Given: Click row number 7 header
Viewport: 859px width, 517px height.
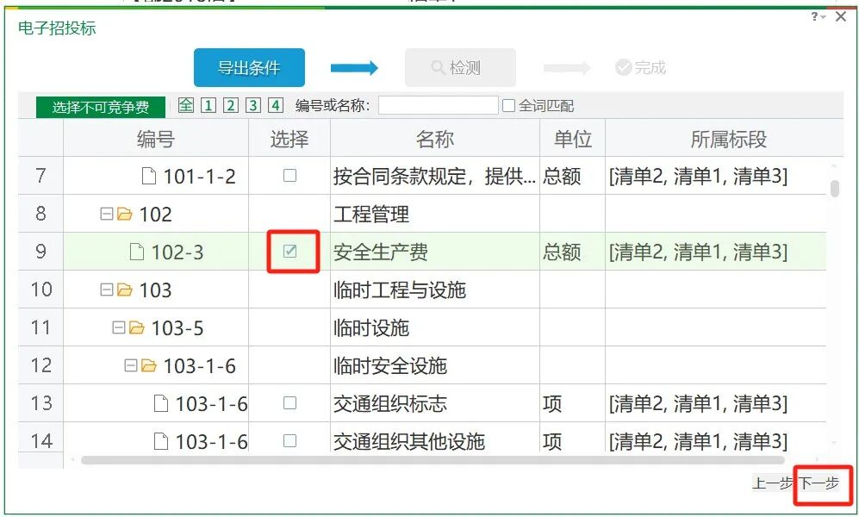Looking at the screenshot, I should 41,176.
